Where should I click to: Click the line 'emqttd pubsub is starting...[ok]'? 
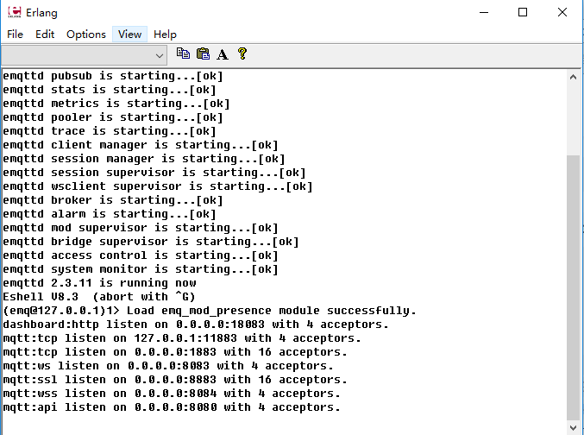point(113,76)
